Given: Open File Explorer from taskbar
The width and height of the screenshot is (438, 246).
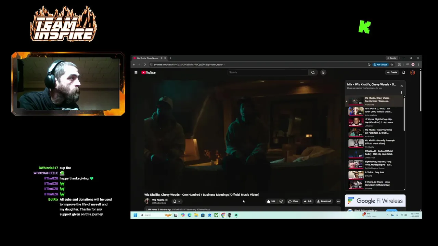Looking at the screenshot, I should point(196,215).
